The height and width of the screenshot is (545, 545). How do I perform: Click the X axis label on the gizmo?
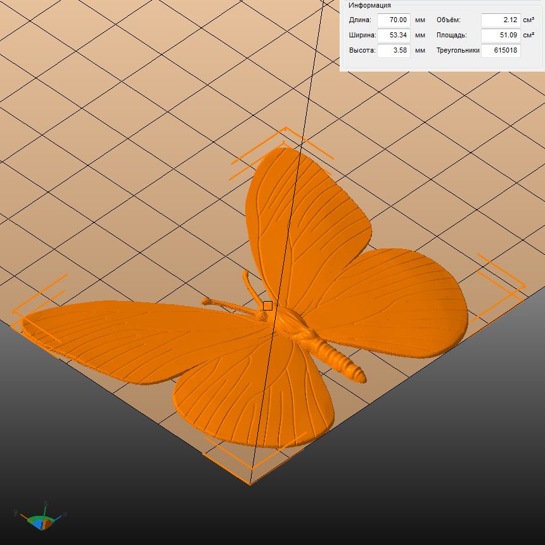[65, 514]
